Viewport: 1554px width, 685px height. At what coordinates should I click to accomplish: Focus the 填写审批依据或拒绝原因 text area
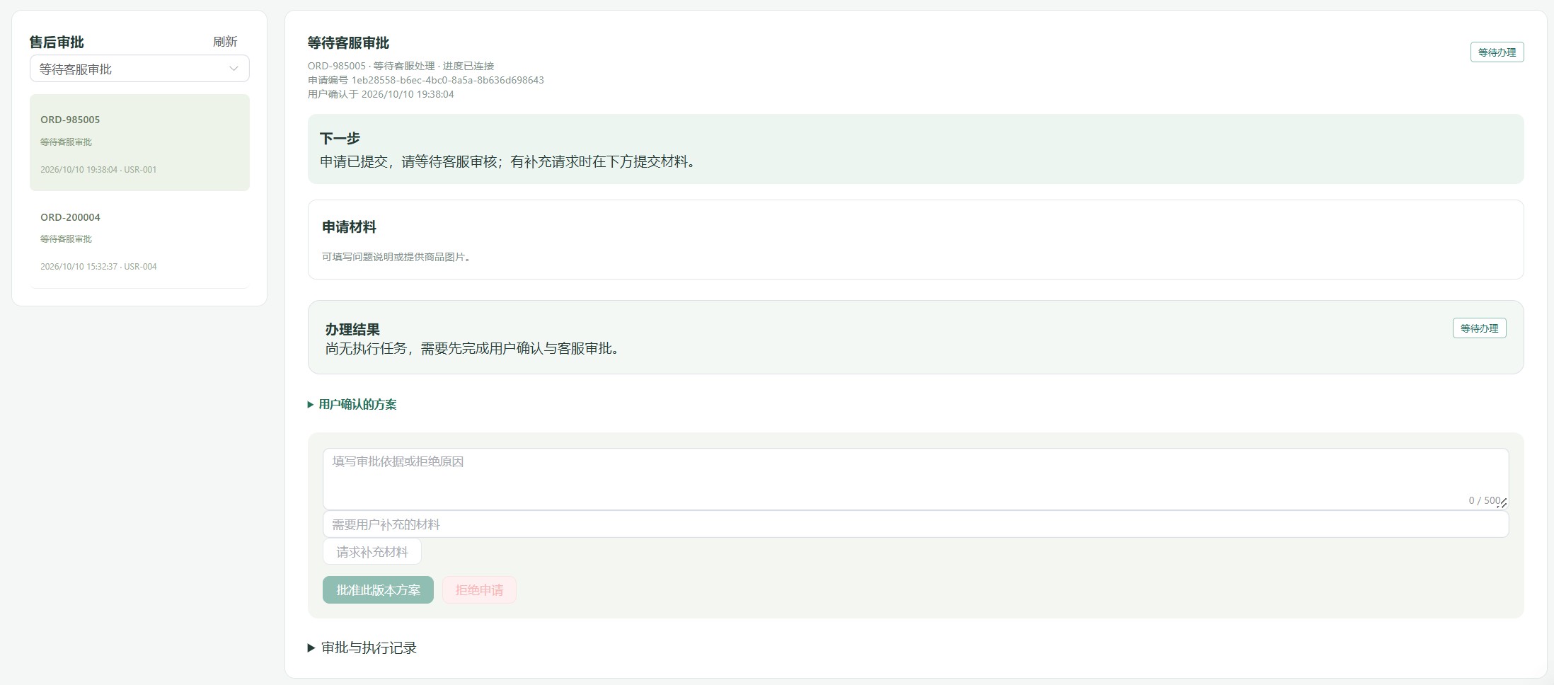click(x=916, y=479)
